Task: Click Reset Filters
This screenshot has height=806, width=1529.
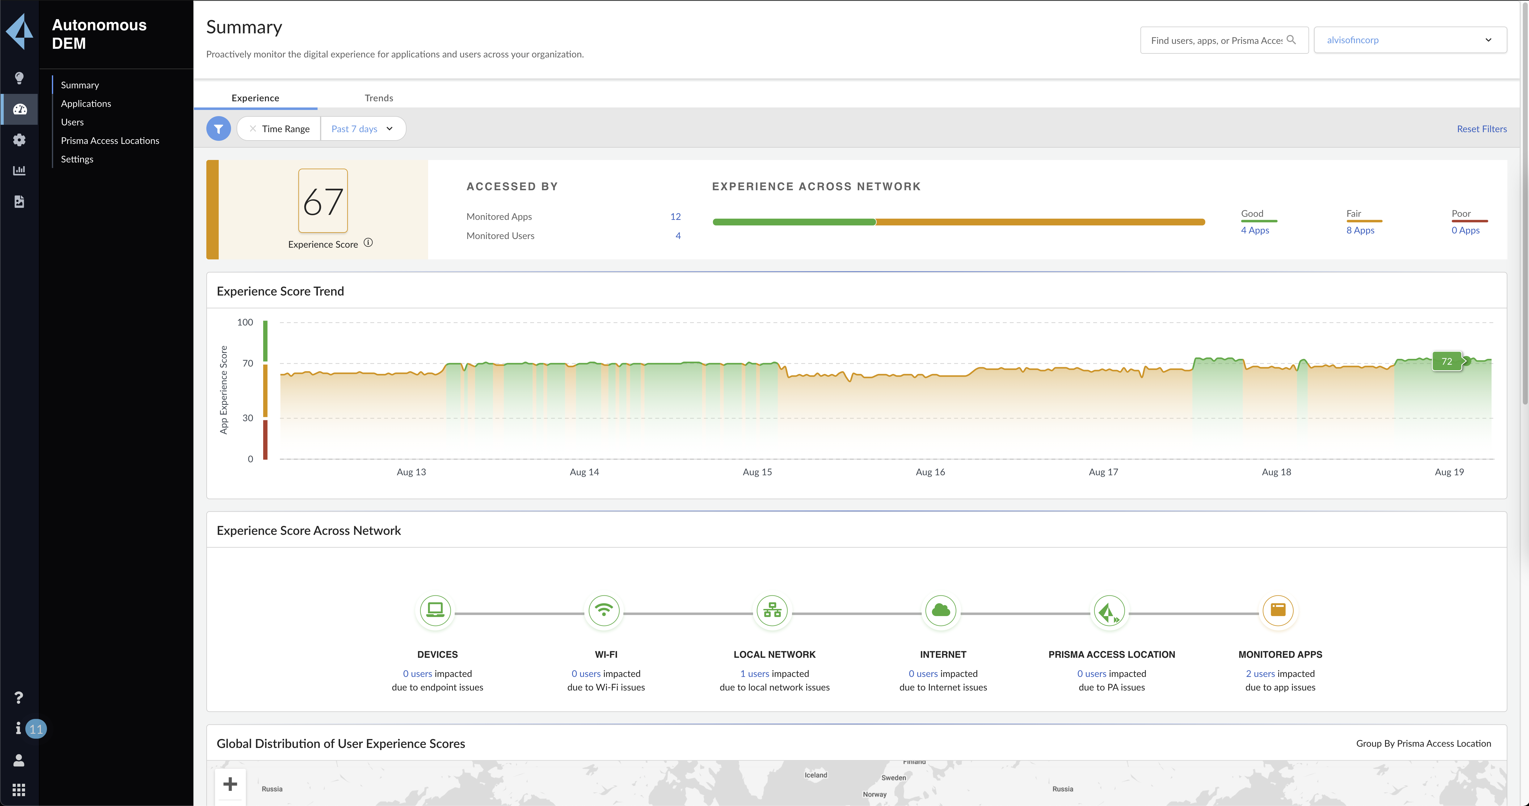Action: [1481, 128]
